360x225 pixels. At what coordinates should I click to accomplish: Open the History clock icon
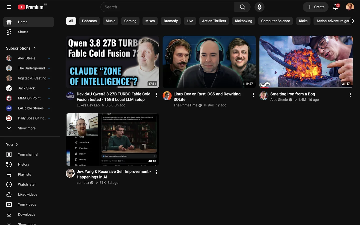point(9,164)
